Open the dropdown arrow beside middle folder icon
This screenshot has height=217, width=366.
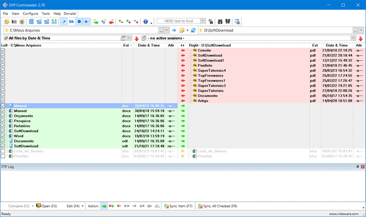[x=188, y=30]
